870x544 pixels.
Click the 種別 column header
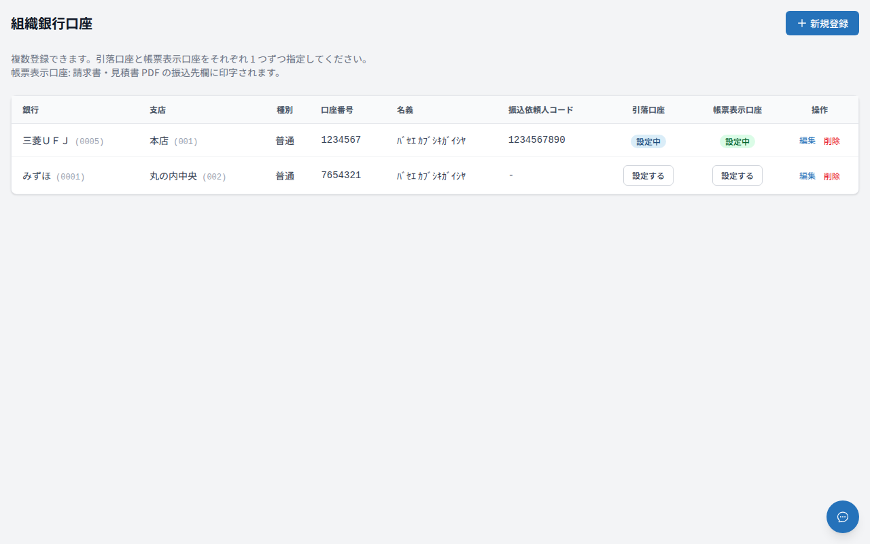(x=285, y=109)
